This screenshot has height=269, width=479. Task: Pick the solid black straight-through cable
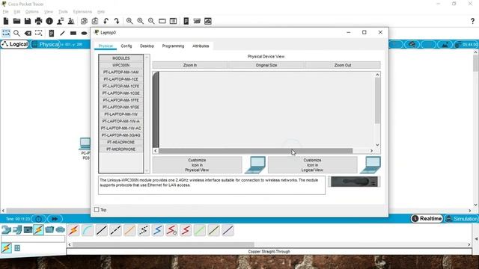[x=102, y=230]
